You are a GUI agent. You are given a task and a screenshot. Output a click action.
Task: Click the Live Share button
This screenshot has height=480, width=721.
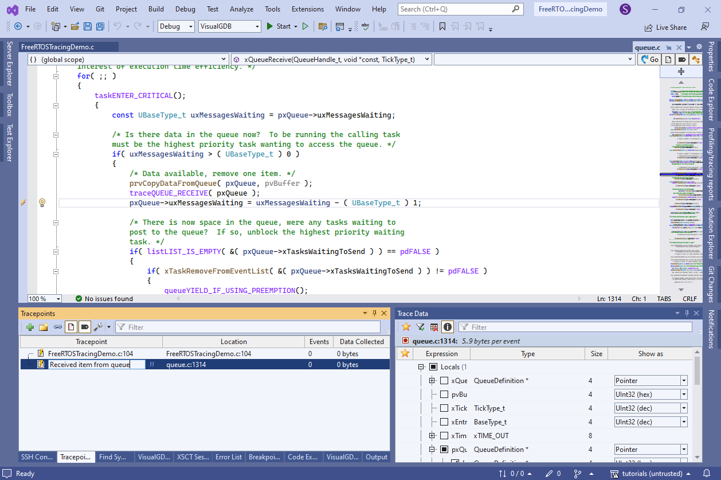665,27
